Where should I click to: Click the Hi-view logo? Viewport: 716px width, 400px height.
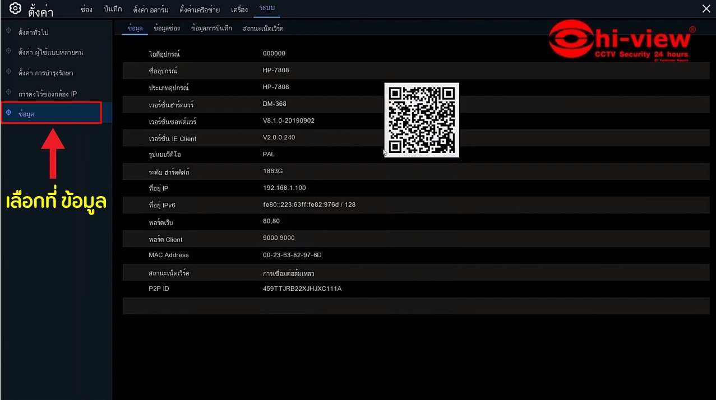click(621, 40)
